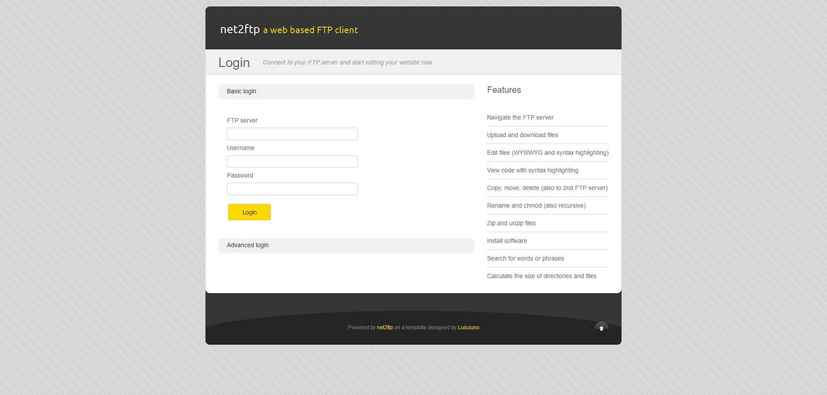The width and height of the screenshot is (827, 395).
Task: Expand the Advanced login section
Action: [x=346, y=245]
